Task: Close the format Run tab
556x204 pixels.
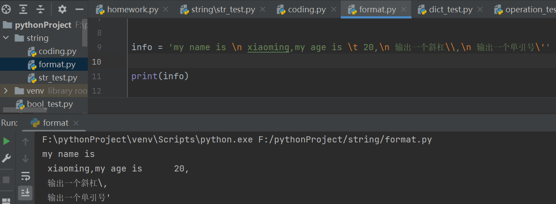Action: pyautogui.click(x=76, y=123)
